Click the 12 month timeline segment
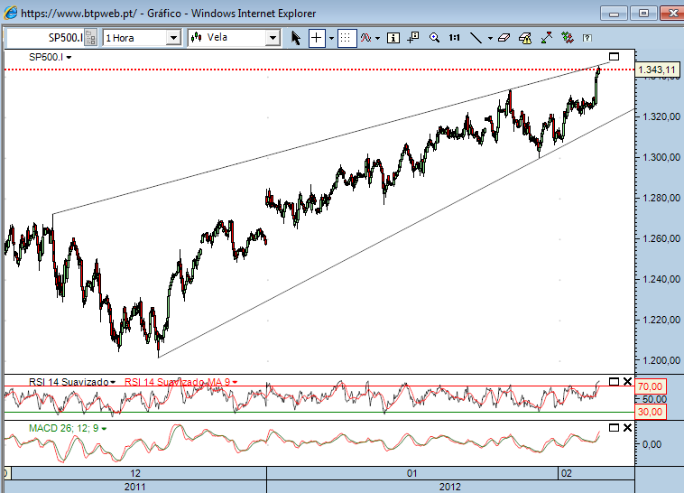684x493 pixels. click(x=139, y=473)
